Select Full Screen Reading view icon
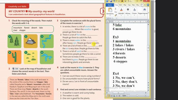The height and width of the screenshot is (100, 178). (x=112, y=96)
